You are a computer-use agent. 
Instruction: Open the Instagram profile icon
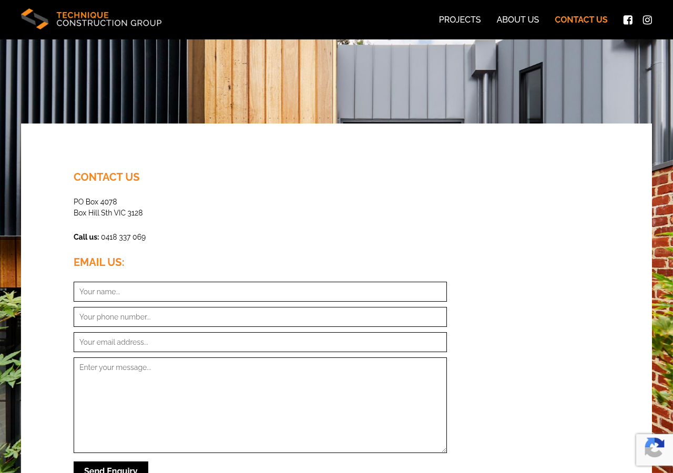pos(647,19)
